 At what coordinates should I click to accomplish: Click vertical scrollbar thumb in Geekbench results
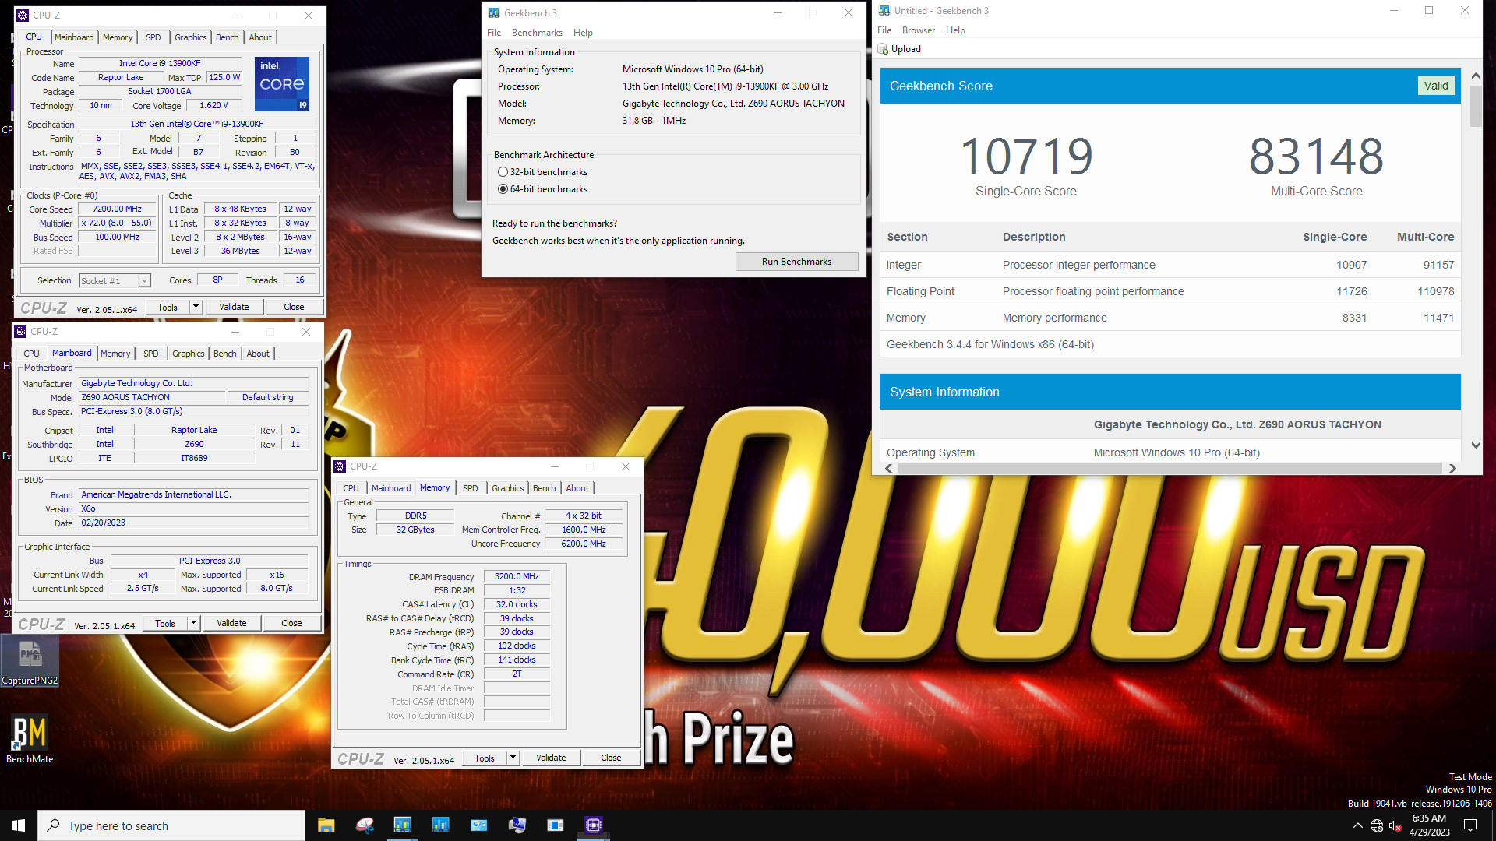click(1476, 107)
